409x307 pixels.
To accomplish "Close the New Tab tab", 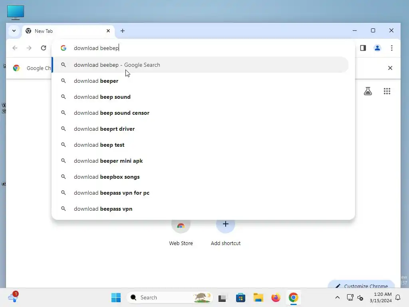I will (108, 31).
